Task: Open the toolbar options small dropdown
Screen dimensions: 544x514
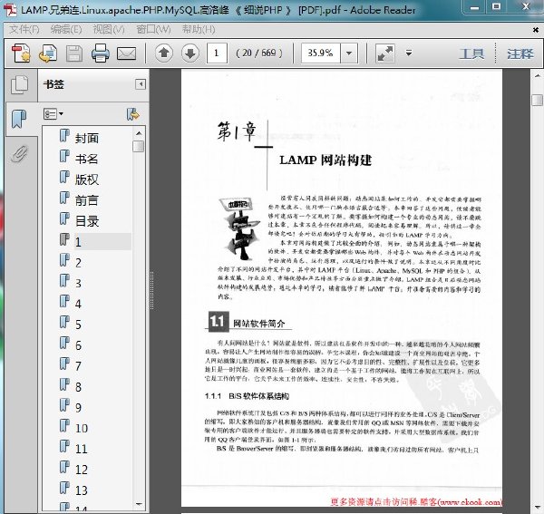Action: [409, 53]
